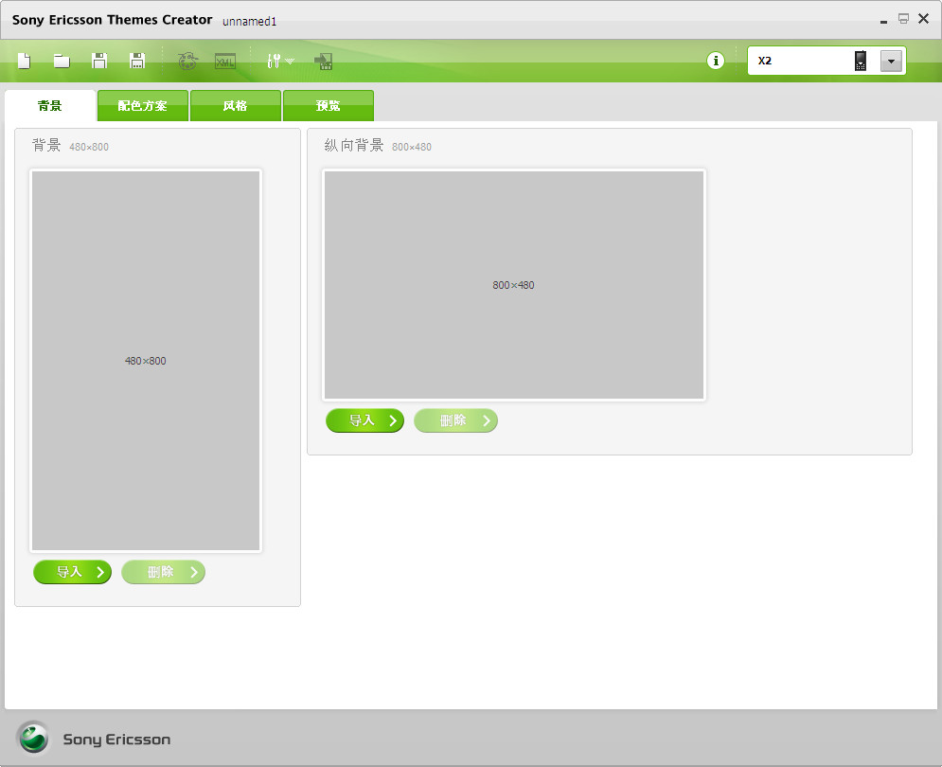Send theme to the connected phone
Image resolution: width=942 pixels, height=767 pixels.
pos(324,61)
